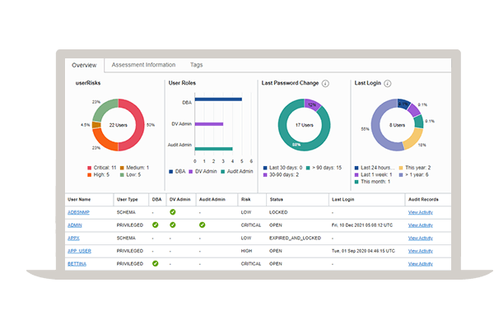Click the DV Admin checkmark for ADBSNMP
The width and height of the screenshot is (494, 329).
[173, 212]
